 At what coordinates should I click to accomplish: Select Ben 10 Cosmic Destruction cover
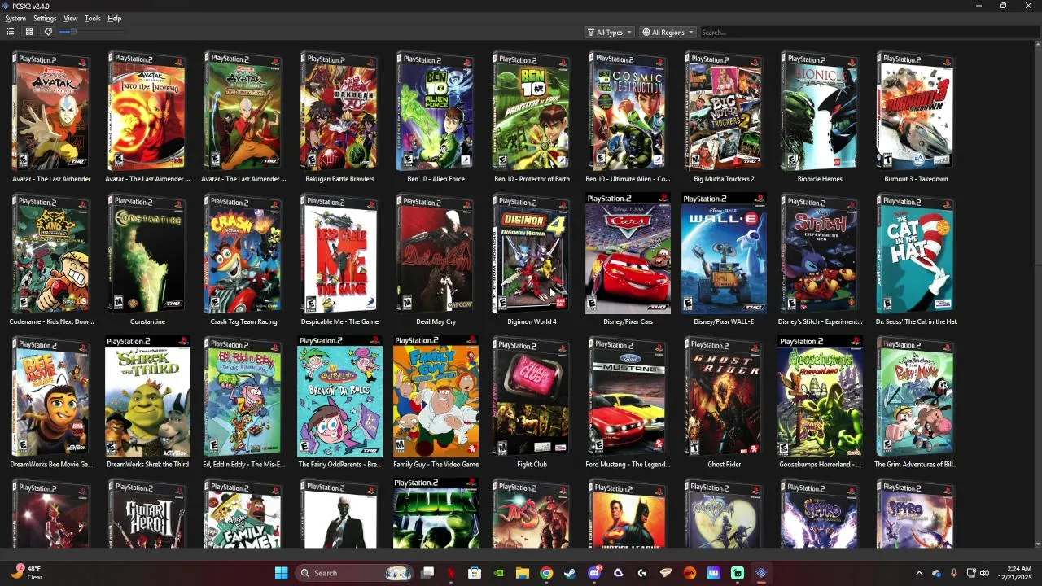click(628, 112)
